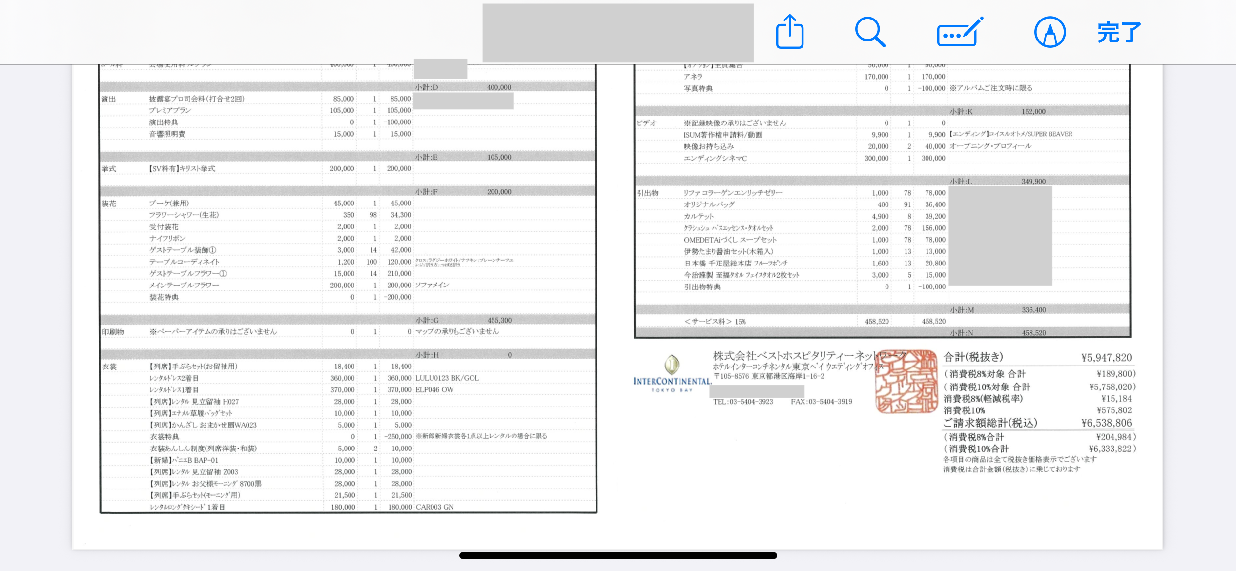
Task: Tap the レンタルドレス2着目 costume row
Action: 174,378
